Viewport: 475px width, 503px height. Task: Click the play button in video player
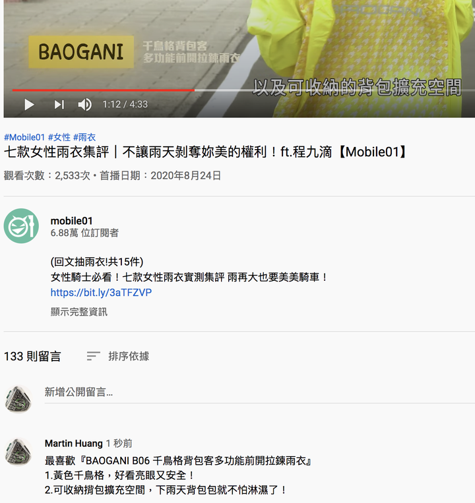pyautogui.click(x=29, y=105)
